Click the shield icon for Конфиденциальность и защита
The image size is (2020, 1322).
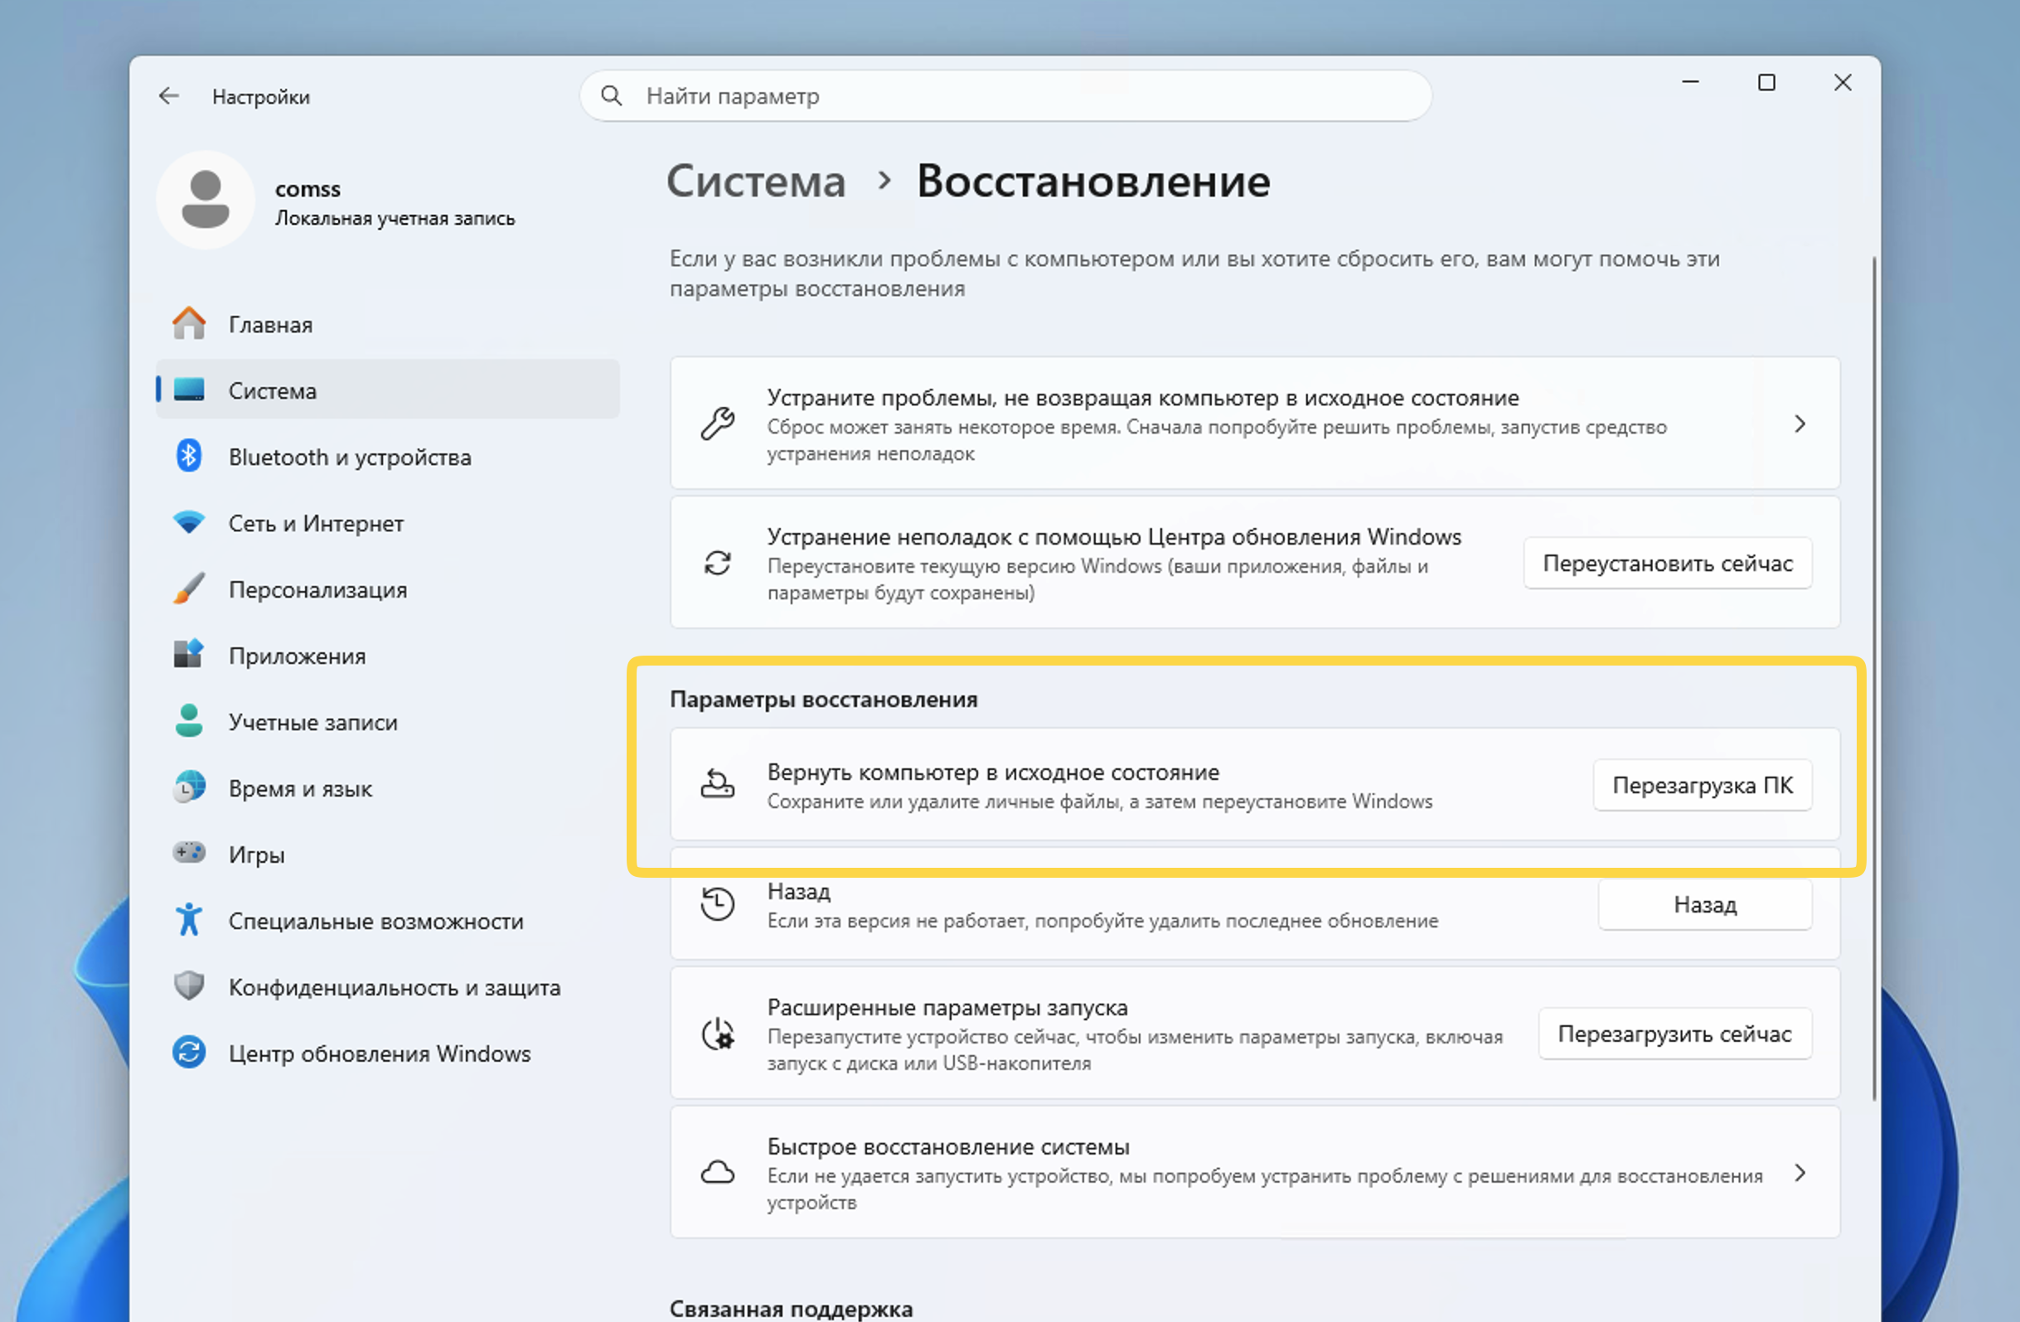pos(188,986)
